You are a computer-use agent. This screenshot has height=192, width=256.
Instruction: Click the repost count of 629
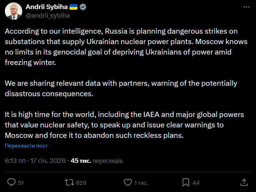tap(81, 183)
